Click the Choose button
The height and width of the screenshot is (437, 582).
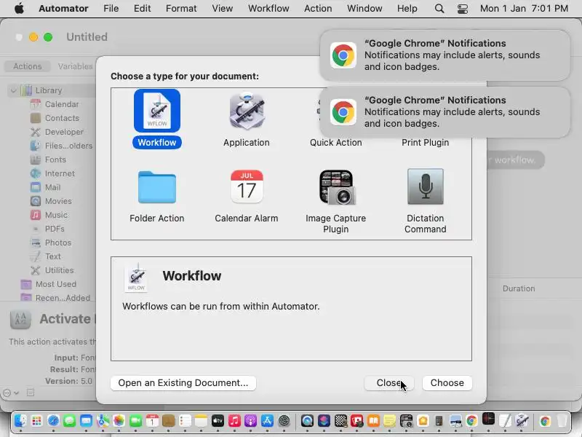pyautogui.click(x=447, y=383)
